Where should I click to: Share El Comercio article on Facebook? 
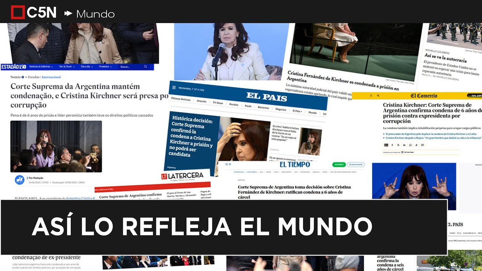(x=392, y=145)
